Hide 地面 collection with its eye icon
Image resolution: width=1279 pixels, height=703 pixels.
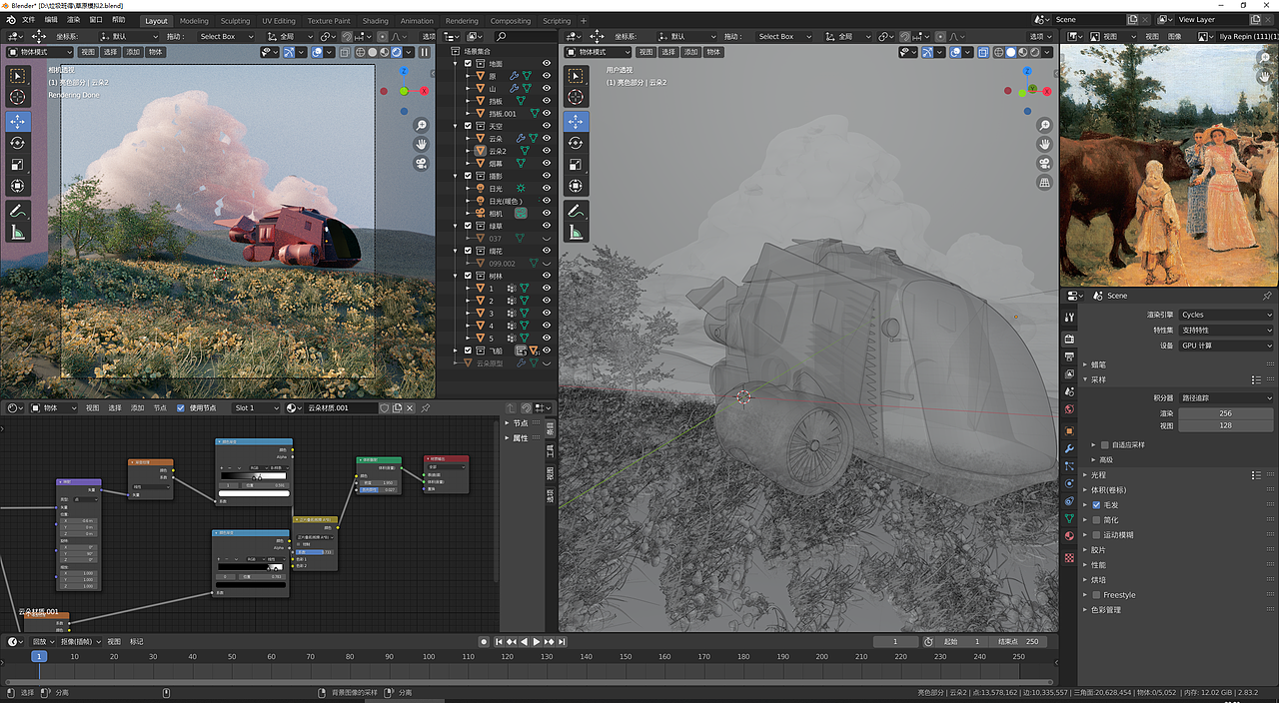point(547,63)
